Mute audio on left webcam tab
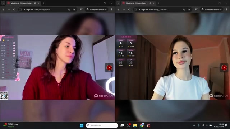230x129 pixels. (35, 3)
